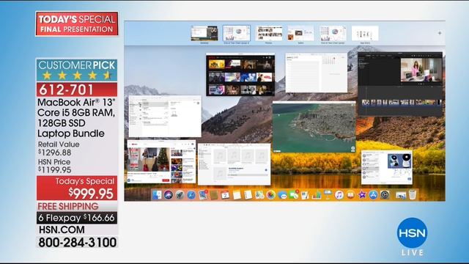Open Messages blue bubble icon in Dock
The height and width of the screenshot is (264, 469).
[x=282, y=195]
